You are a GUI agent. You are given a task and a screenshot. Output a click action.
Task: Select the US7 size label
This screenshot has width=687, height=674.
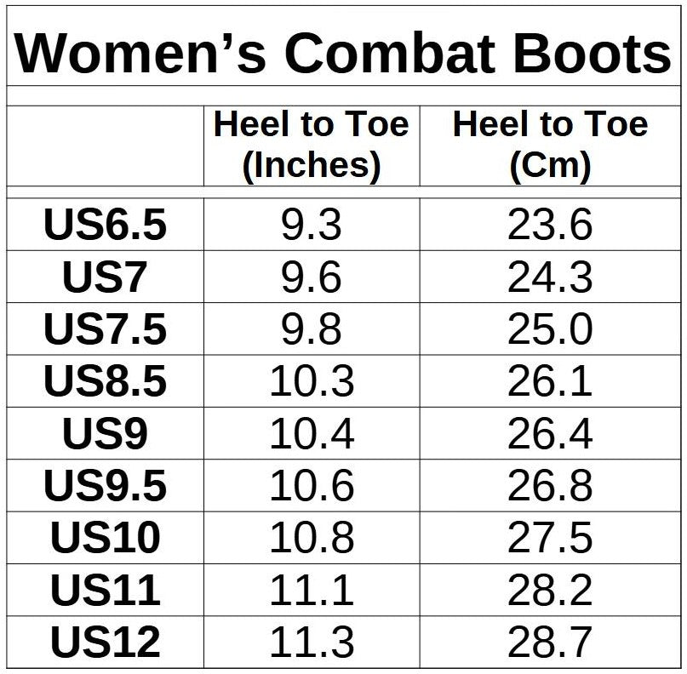[x=105, y=278]
